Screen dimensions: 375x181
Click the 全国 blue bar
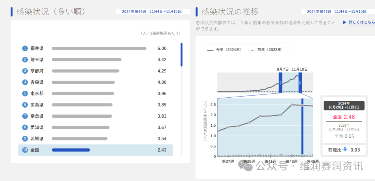point(71,150)
